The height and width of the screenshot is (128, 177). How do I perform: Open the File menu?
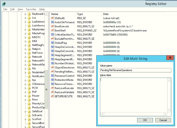5,9
